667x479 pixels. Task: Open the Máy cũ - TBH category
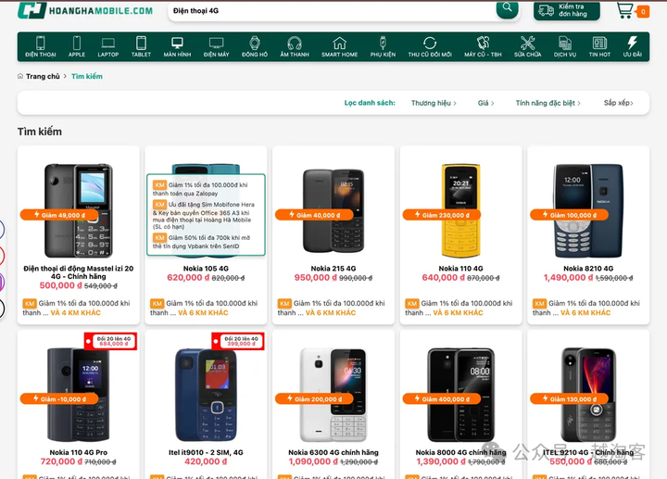(x=483, y=46)
